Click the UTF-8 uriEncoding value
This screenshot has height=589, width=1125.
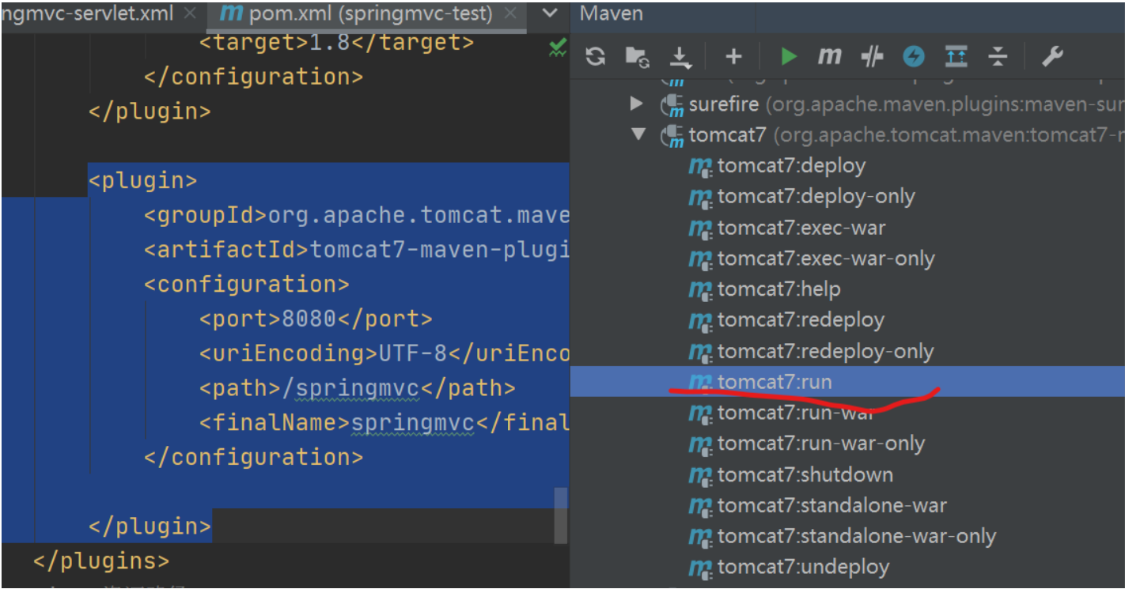pyautogui.click(x=414, y=353)
